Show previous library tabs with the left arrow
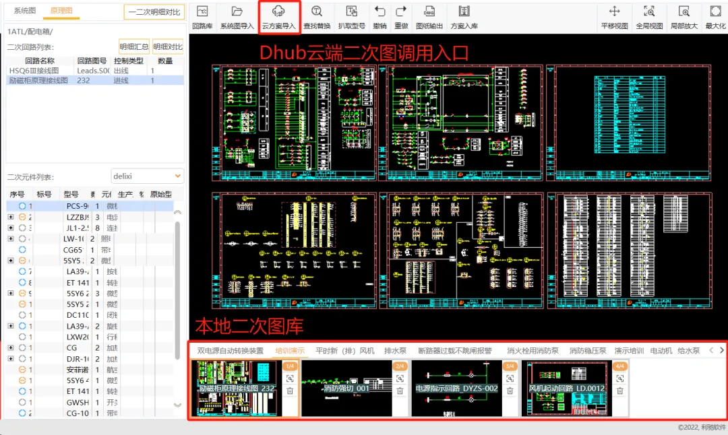The image size is (728, 435). click(x=711, y=351)
